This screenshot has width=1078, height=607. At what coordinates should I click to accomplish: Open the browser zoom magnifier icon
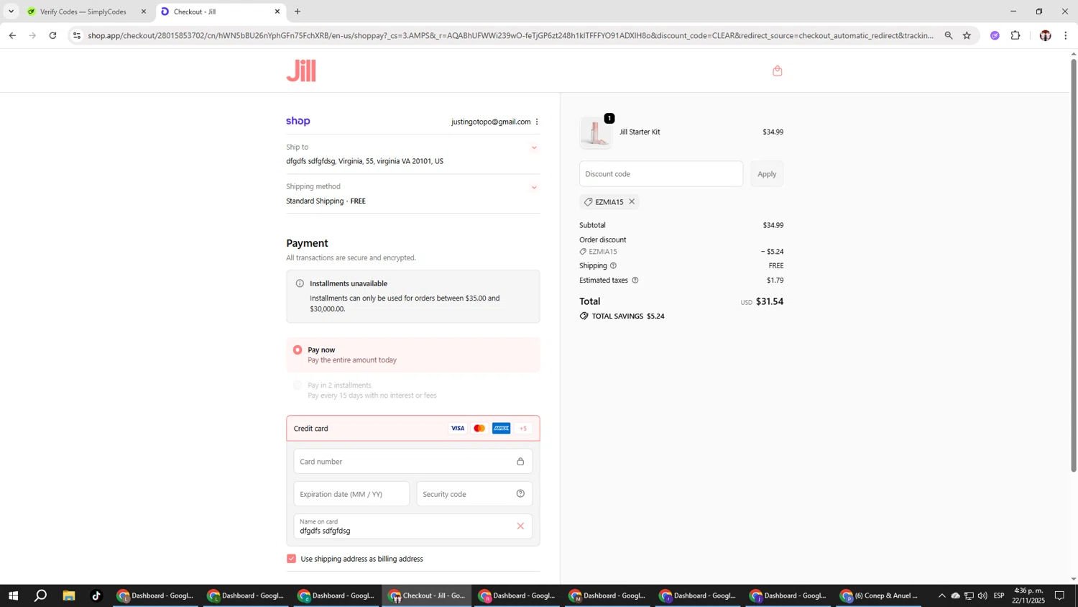coord(949,35)
